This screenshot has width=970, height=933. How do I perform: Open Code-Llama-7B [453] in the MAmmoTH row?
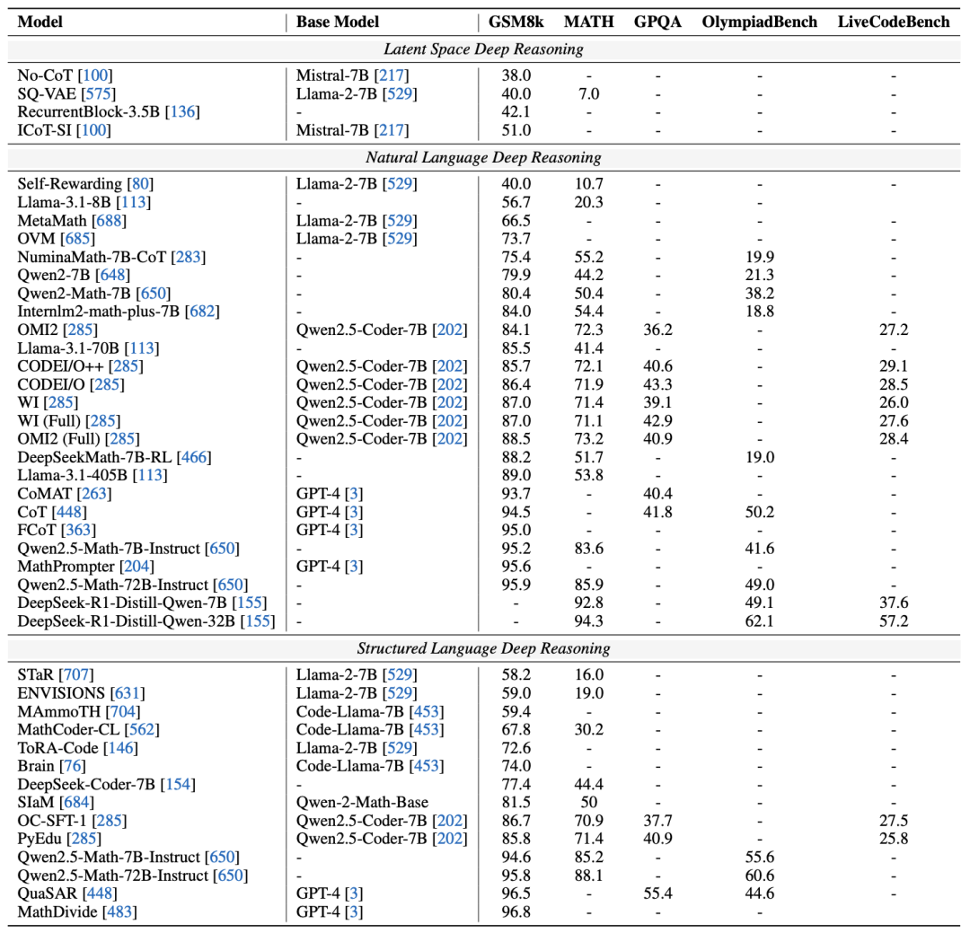[x=427, y=712]
